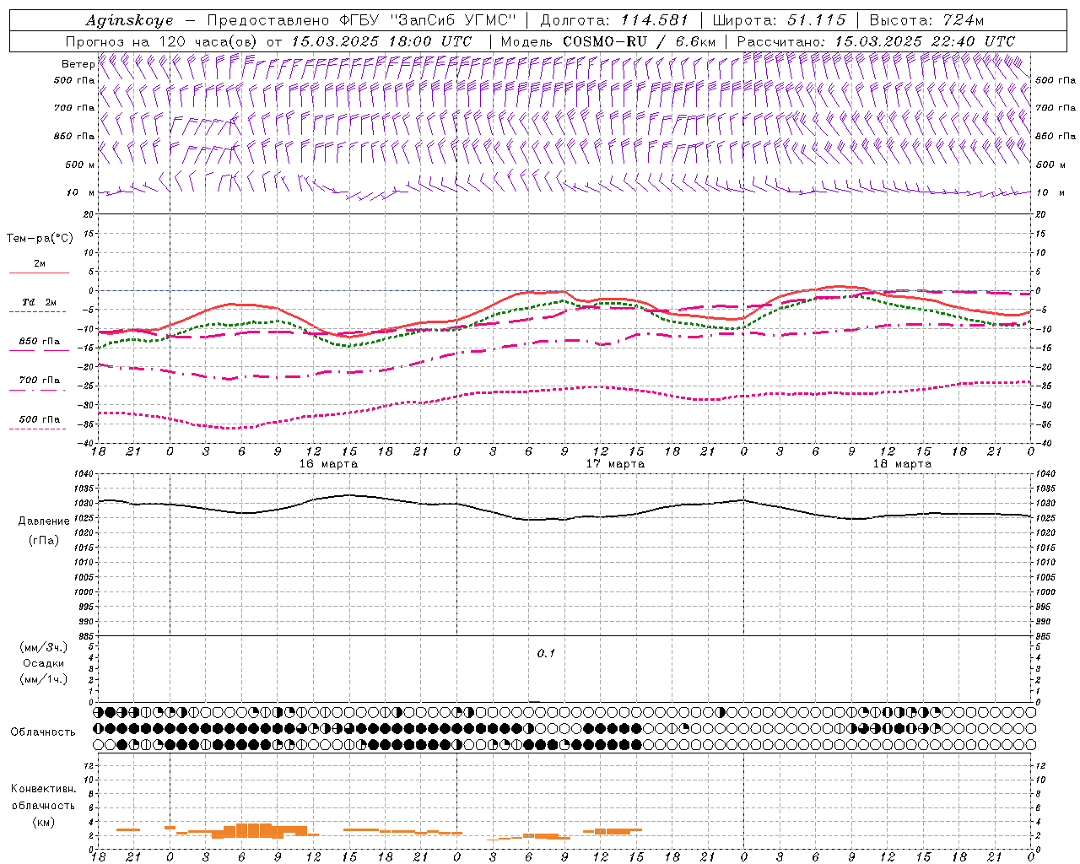1080x864 pixels.
Task: Click the 'Td 2м' dew point legend entry
Action: (x=39, y=302)
